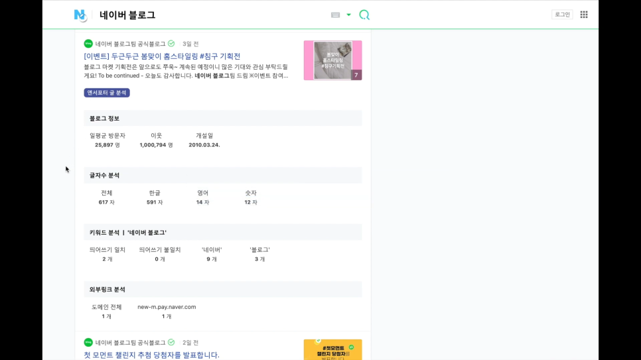Click the 엔서포터 글 분석 button
Screen dimensions: 641x360
point(107,93)
